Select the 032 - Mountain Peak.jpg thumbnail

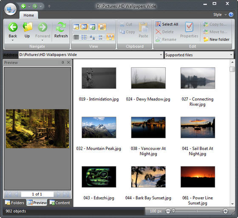coord(99,127)
